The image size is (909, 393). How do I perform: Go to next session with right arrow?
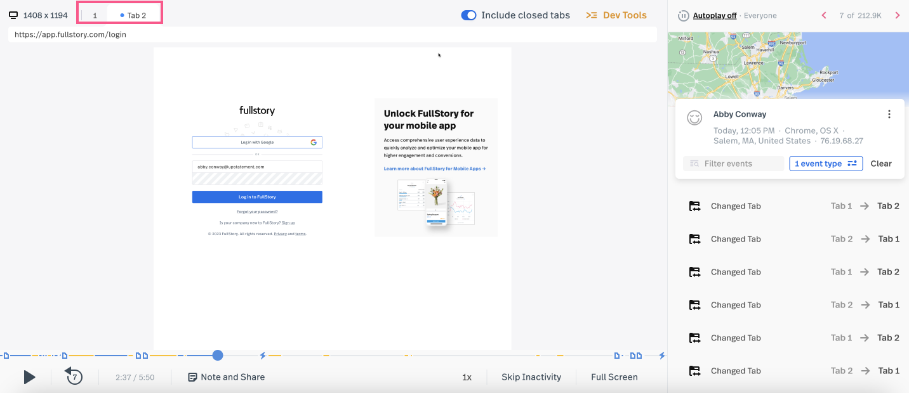[898, 15]
